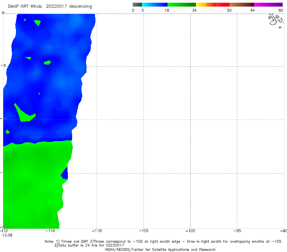Pick the magenta-purple segment of the color bar
Screen dimensions: 287x252
[268, 5]
